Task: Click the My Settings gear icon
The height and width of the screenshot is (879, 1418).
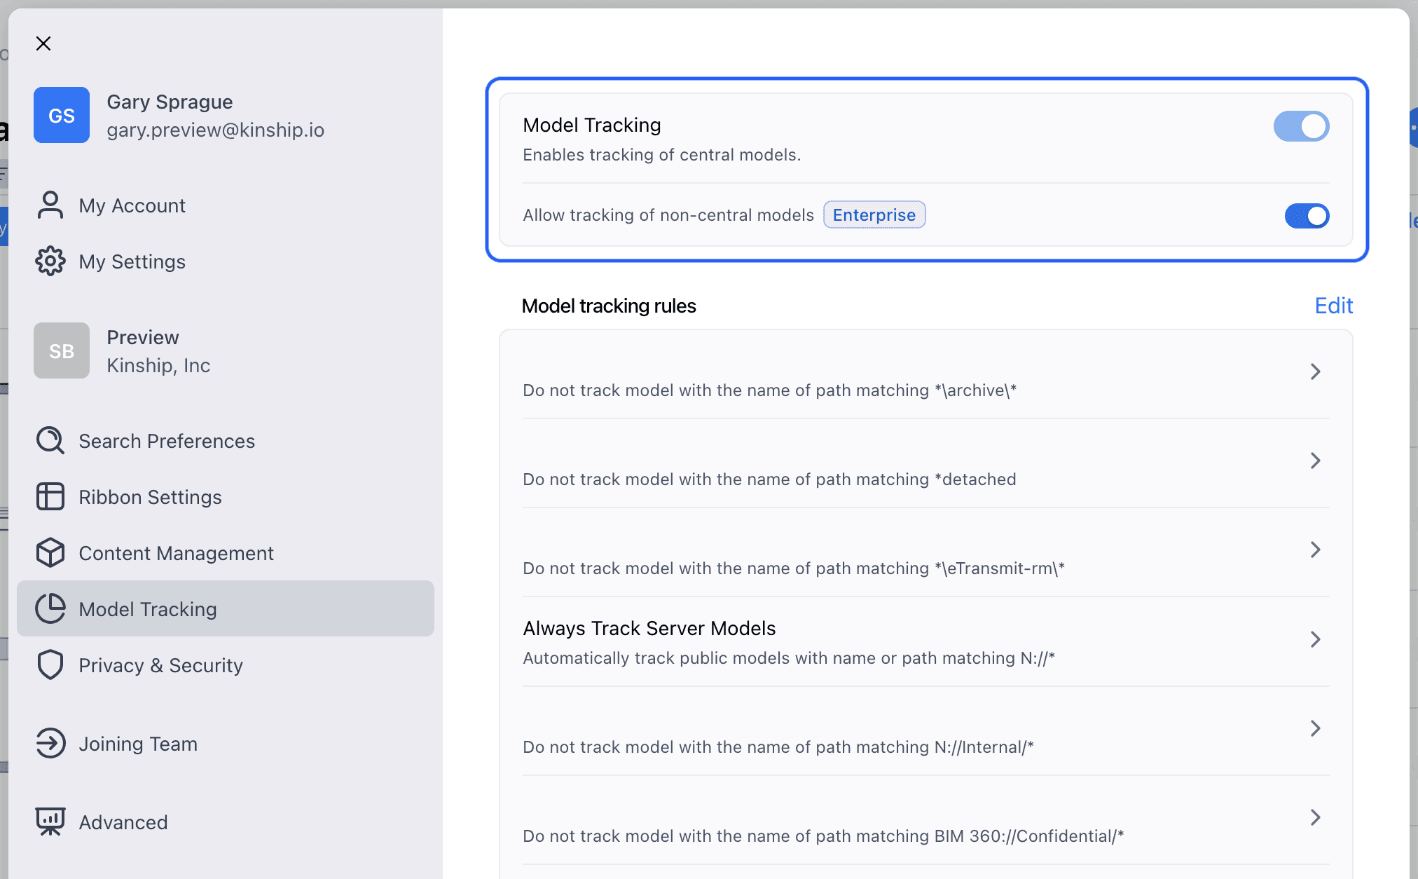Action: (x=50, y=261)
